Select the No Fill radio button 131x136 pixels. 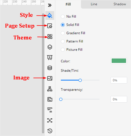point(63,17)
